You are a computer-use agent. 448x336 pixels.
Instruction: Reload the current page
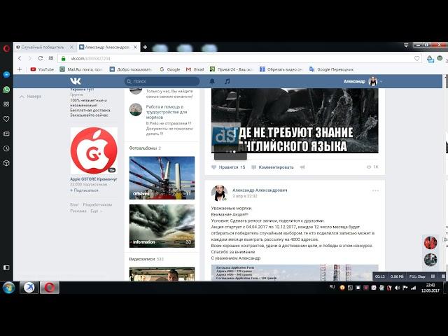pos(41,58)
